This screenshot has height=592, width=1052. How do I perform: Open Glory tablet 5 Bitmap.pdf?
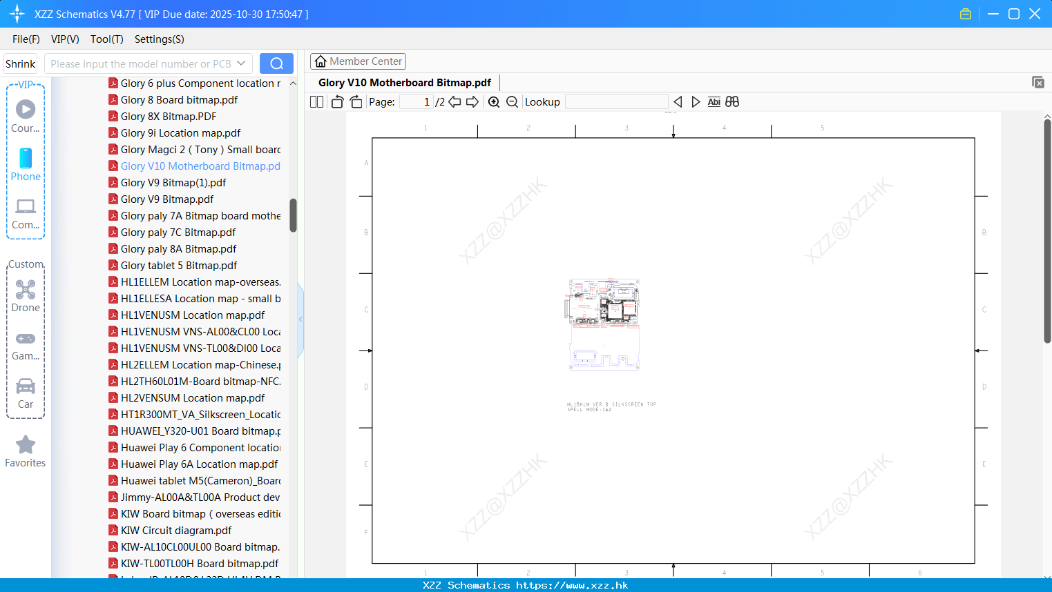(173, 266)
